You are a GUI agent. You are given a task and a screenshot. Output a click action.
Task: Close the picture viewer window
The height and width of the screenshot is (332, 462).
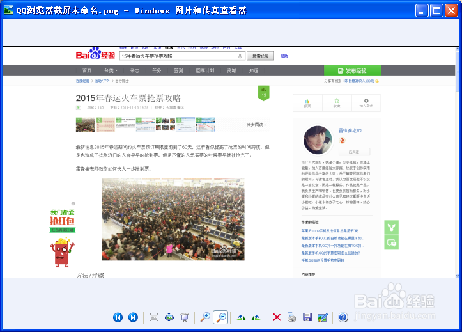(451, 11)
